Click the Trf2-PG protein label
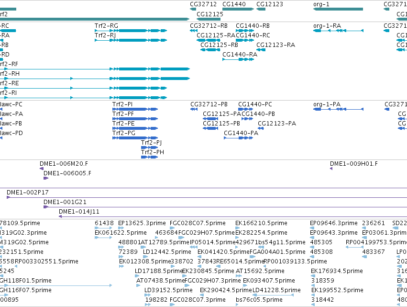Image resolution: width=407 pixels, height=307 pixels. tap(124, 133)
